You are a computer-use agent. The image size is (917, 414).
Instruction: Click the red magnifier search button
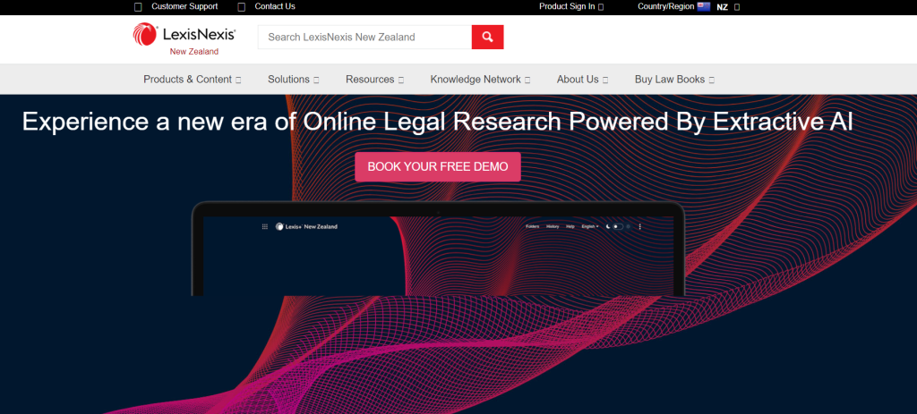488,37
